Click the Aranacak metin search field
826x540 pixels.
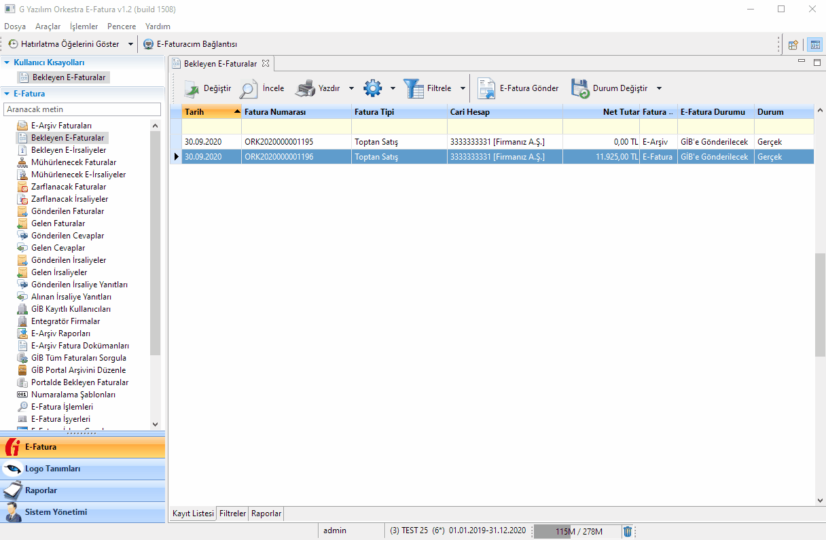pos(82,109)
